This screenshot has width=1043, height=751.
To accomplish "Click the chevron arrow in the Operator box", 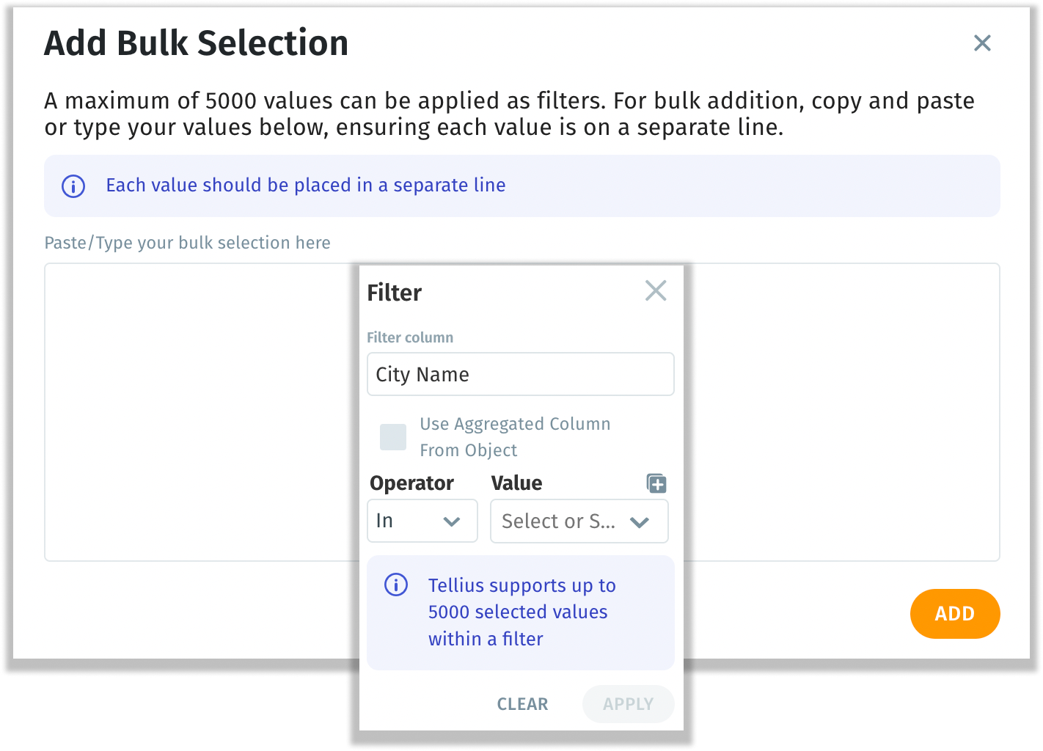I will coord(452,521).
